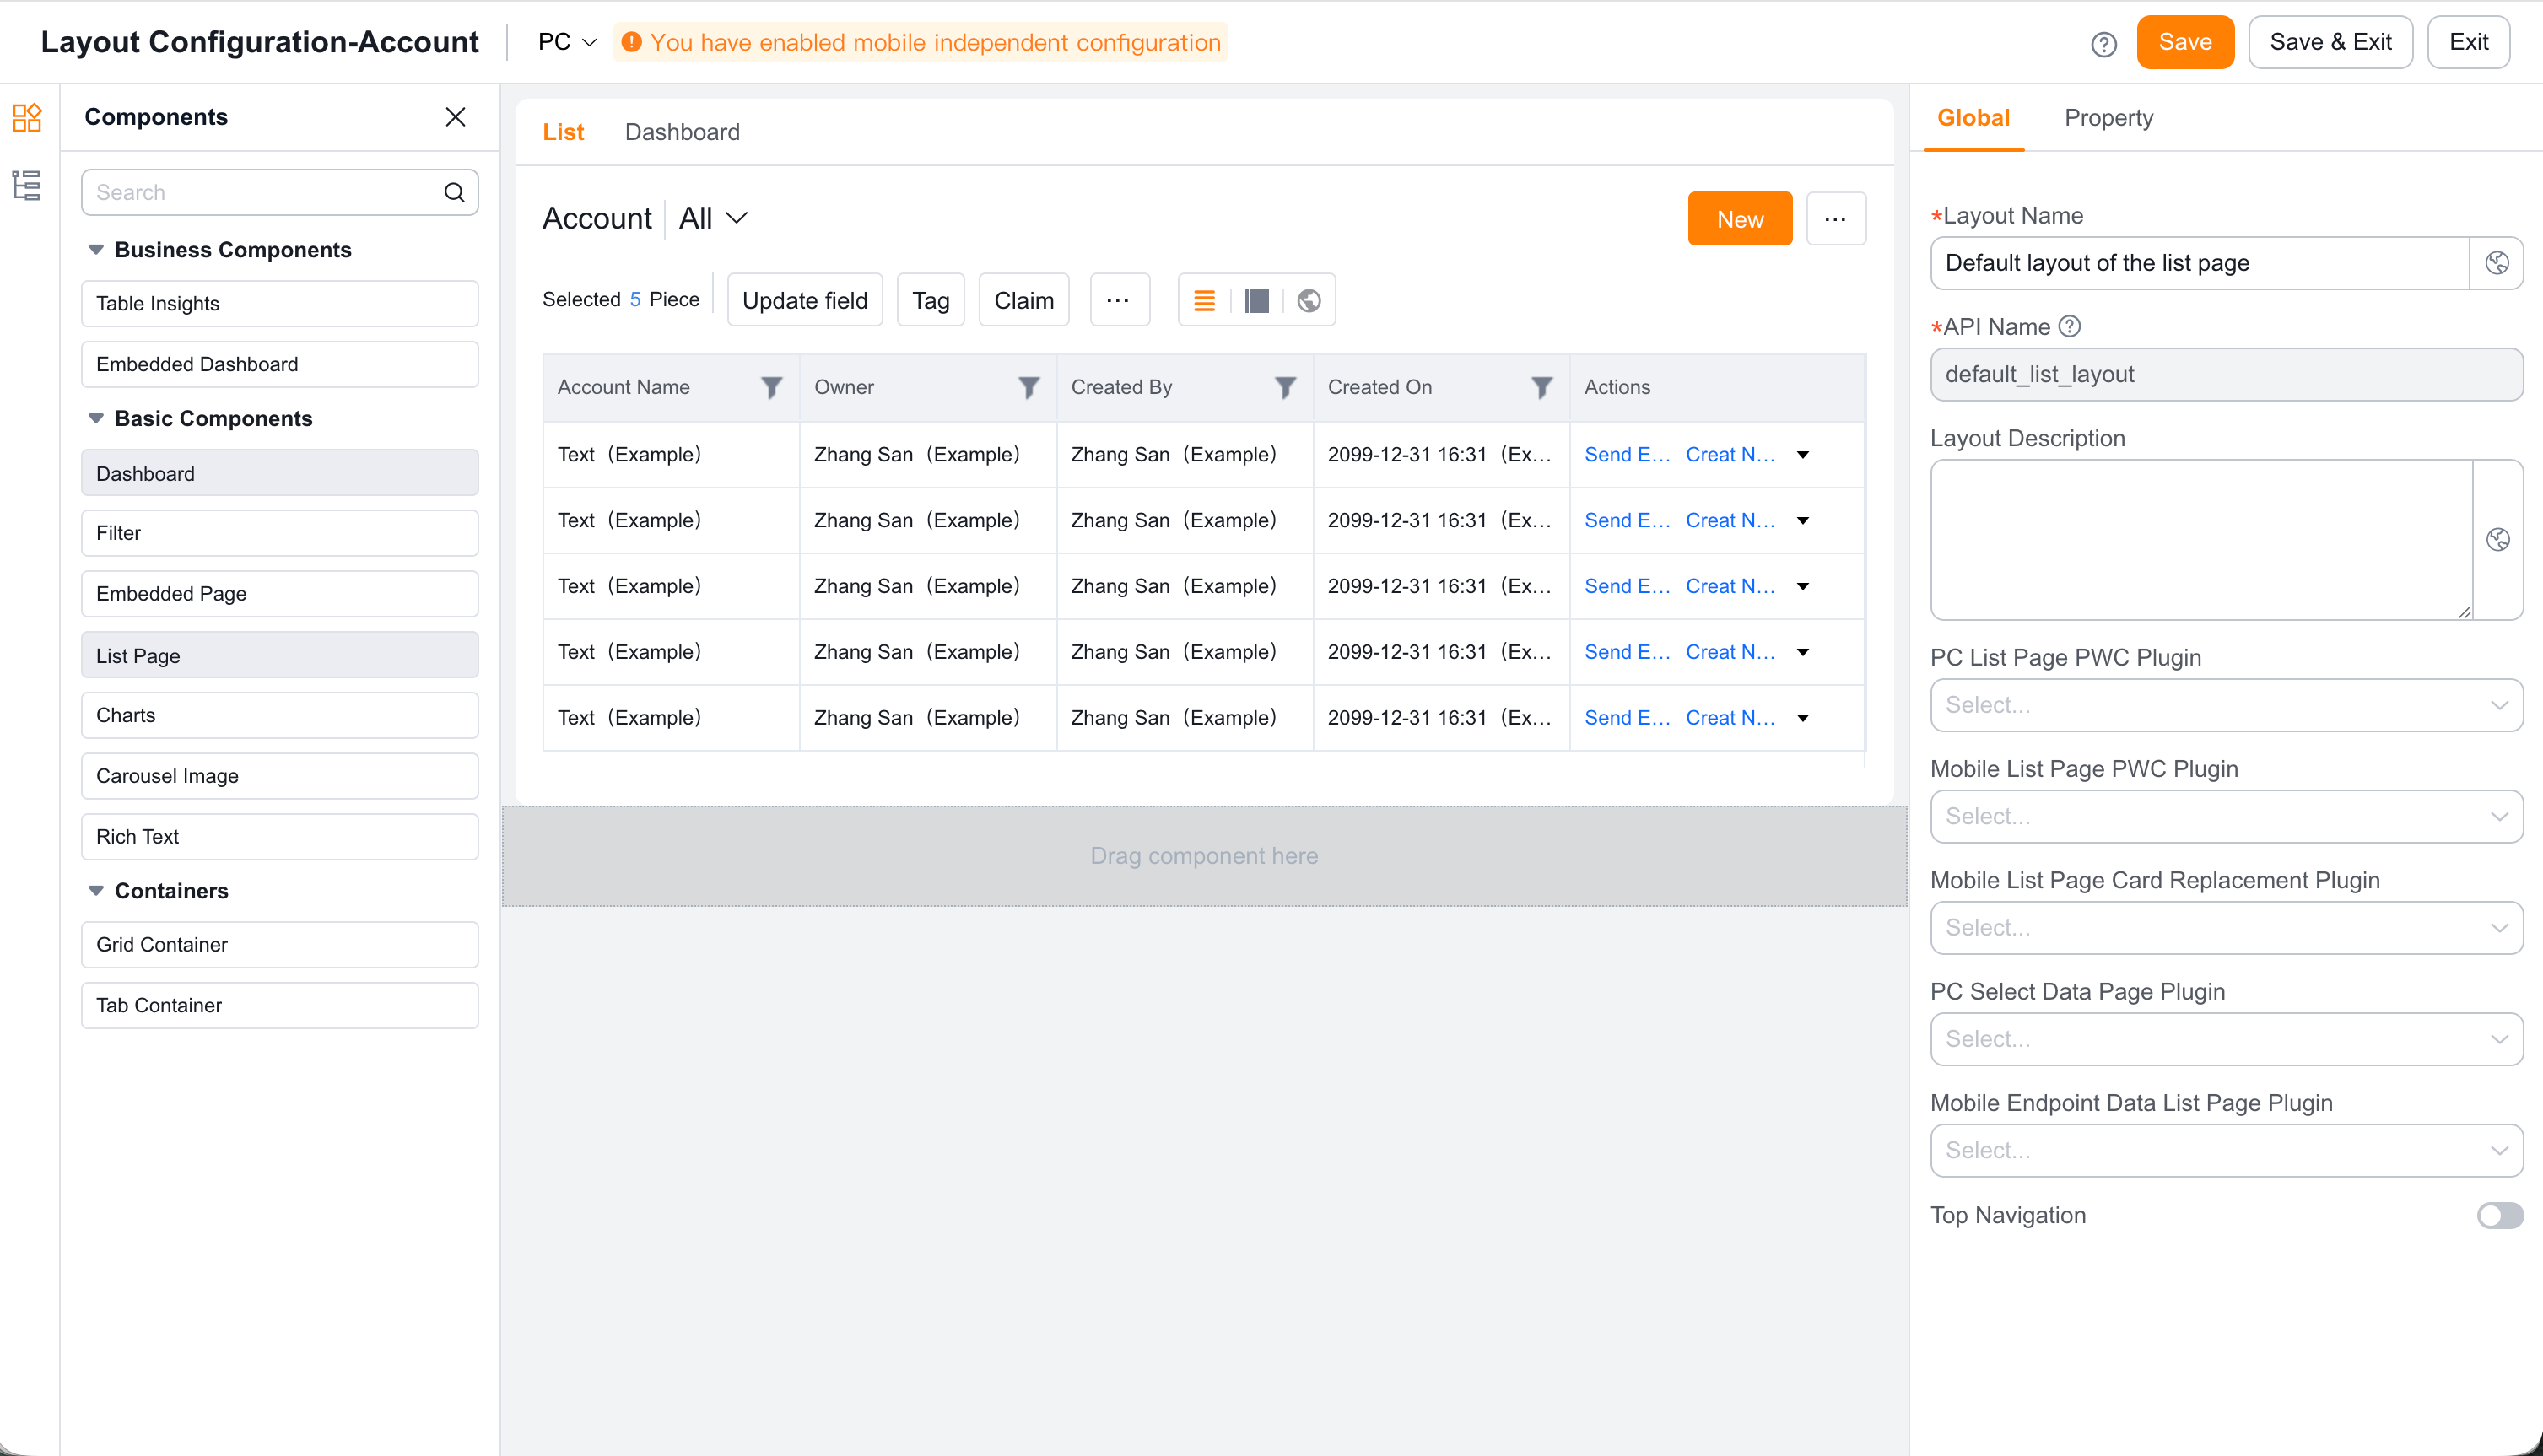This screenshot has height=1456, width=2543.
Task: Click the Update field button
Action: click(x=804, y=300)
